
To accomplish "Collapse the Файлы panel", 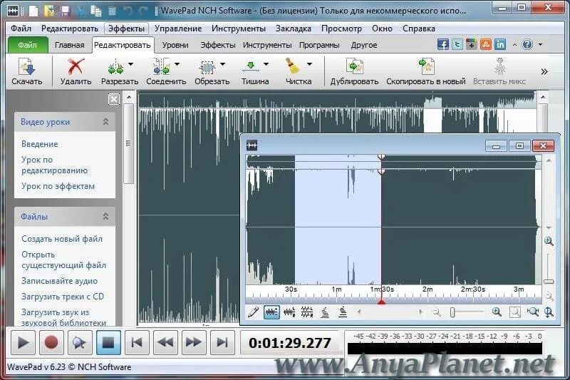I will (105, 216).
